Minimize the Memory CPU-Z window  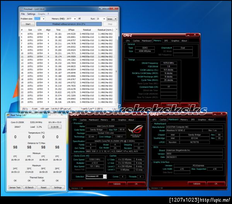188,35
